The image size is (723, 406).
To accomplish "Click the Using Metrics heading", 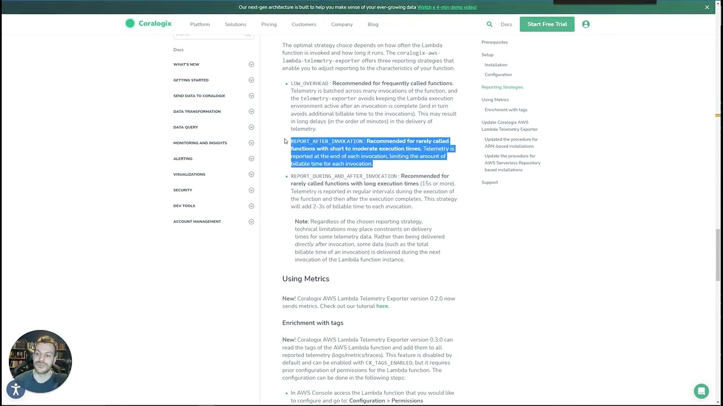I will pyautogui.click(x=306, y=279).
